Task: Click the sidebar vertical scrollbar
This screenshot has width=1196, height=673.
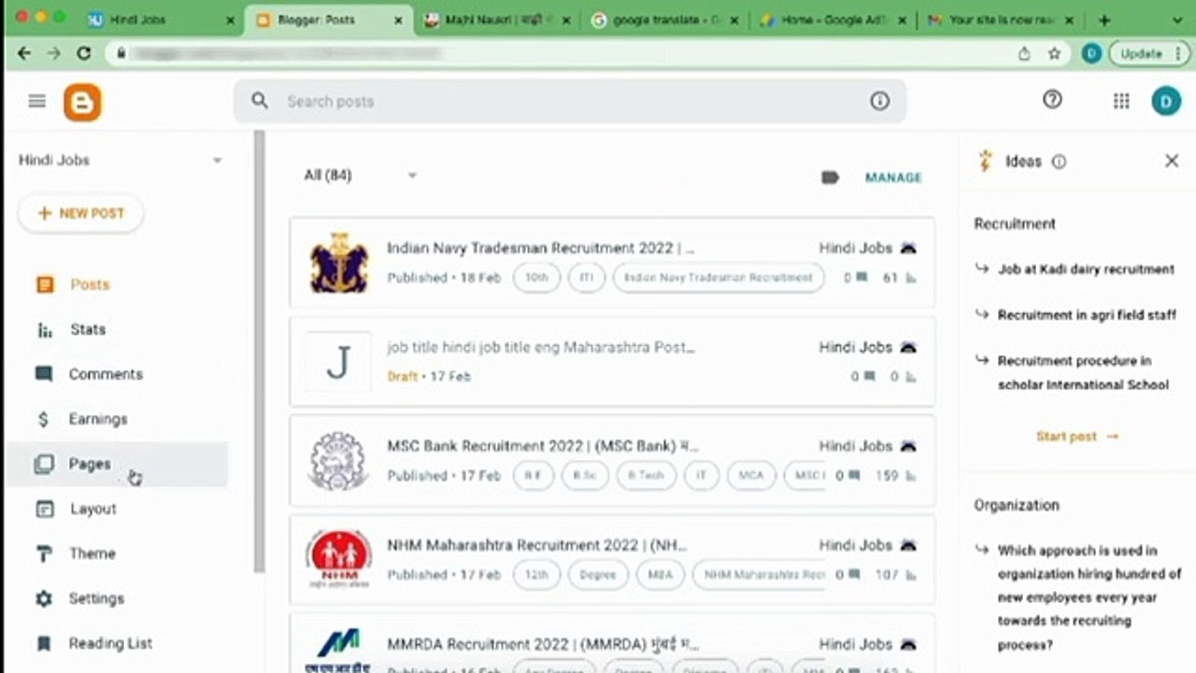Action: pyautogui.click(x=260, y=351)
